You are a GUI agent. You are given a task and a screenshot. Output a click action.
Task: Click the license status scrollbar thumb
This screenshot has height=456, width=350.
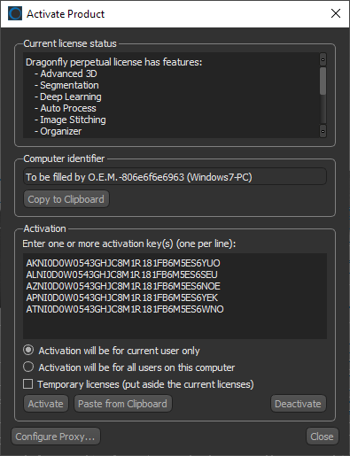(323, 81)
